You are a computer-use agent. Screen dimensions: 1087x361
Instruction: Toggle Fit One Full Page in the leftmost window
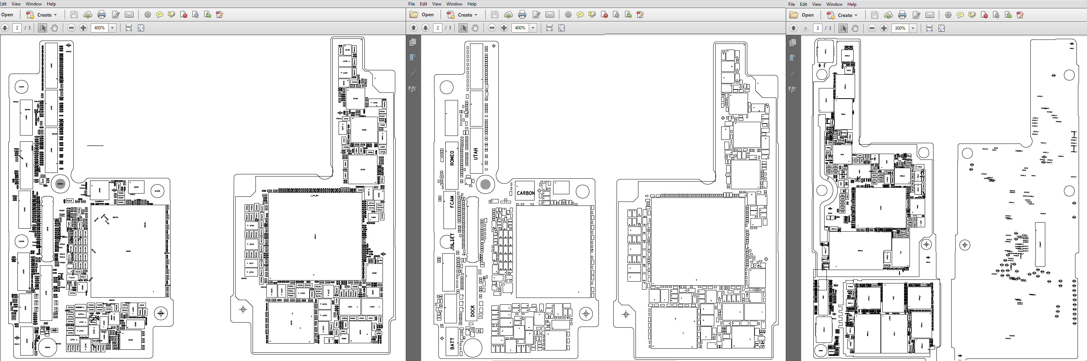(x=141, y=28)
